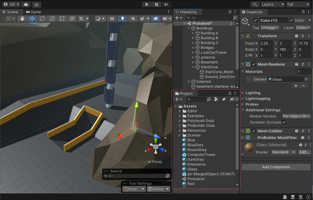
Task: Expand the Building A hierarchy item
Action: 193,33
